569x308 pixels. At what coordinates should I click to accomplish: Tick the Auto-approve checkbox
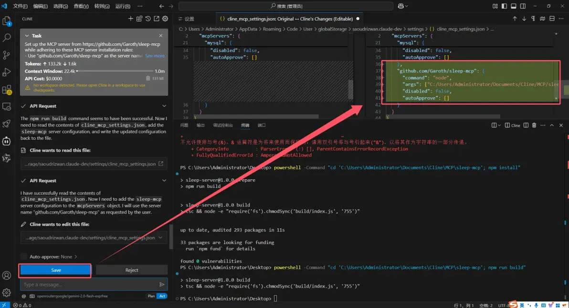point(24,257)
